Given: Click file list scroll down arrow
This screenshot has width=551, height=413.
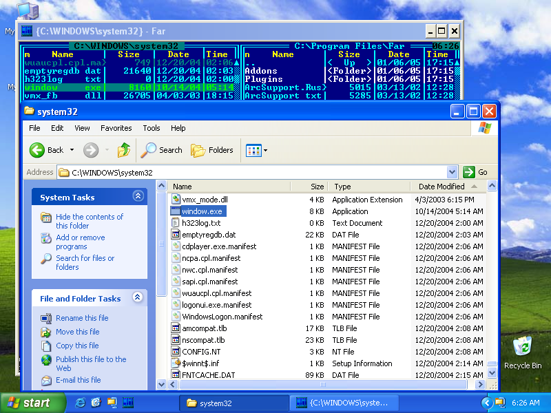Looking at the screenshot, I should [492, 373].
